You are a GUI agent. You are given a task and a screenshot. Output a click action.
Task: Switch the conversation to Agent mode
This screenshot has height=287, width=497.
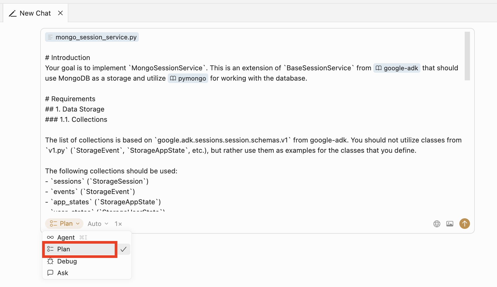click(66, 237)
